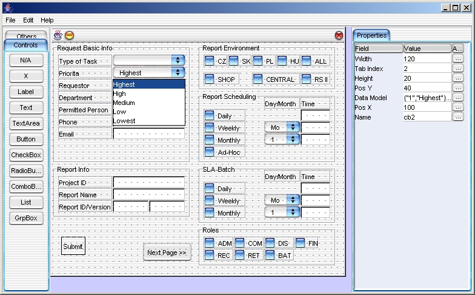The width and height of the screenshot is (475, 295).
Task: Click the ellipsis button beside Data Model value
Action: (x=457, y=98)
